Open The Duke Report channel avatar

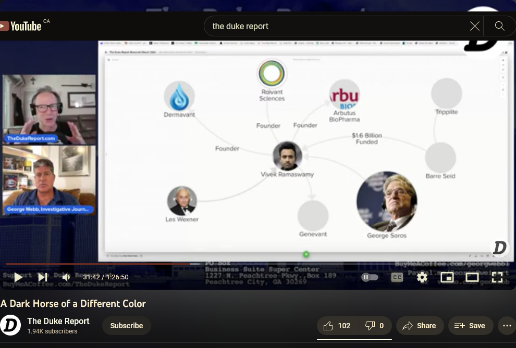tap(10, 325)
